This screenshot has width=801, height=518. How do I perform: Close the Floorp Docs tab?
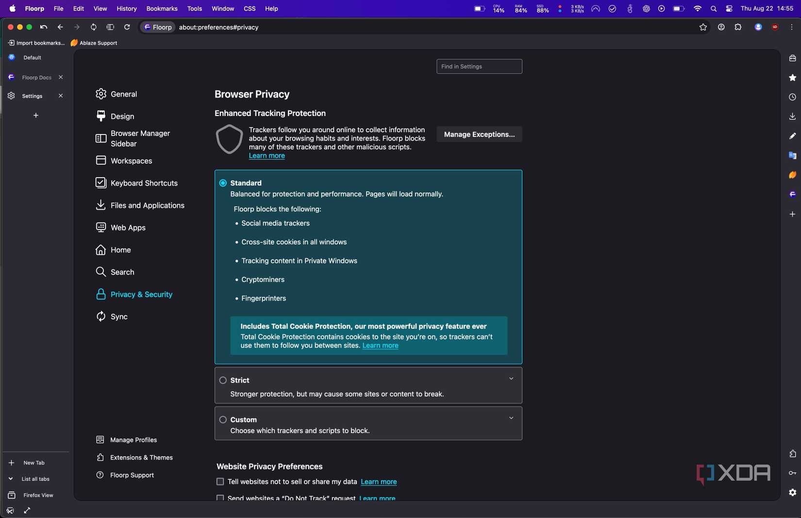click(x=61, y=77)
